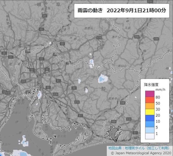The image size is (173, 156).
Task: Click the rain cell on the Gifu–Aichi border
Action: point(92,64)
